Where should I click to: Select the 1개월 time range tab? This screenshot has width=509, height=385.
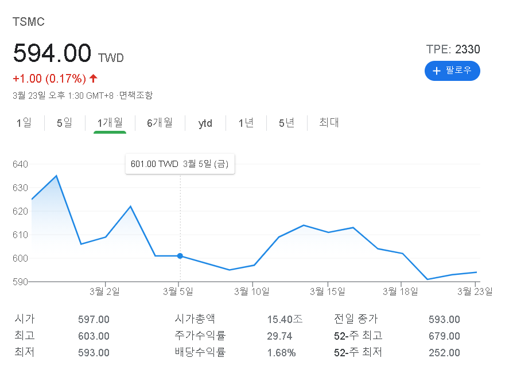pos(110,123)
